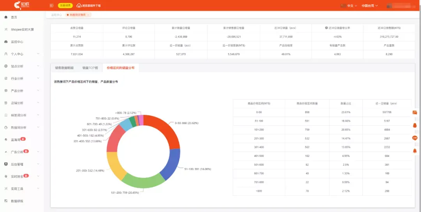
Task: Click the notification bell floating icon
Action: (x=415, y=151)
